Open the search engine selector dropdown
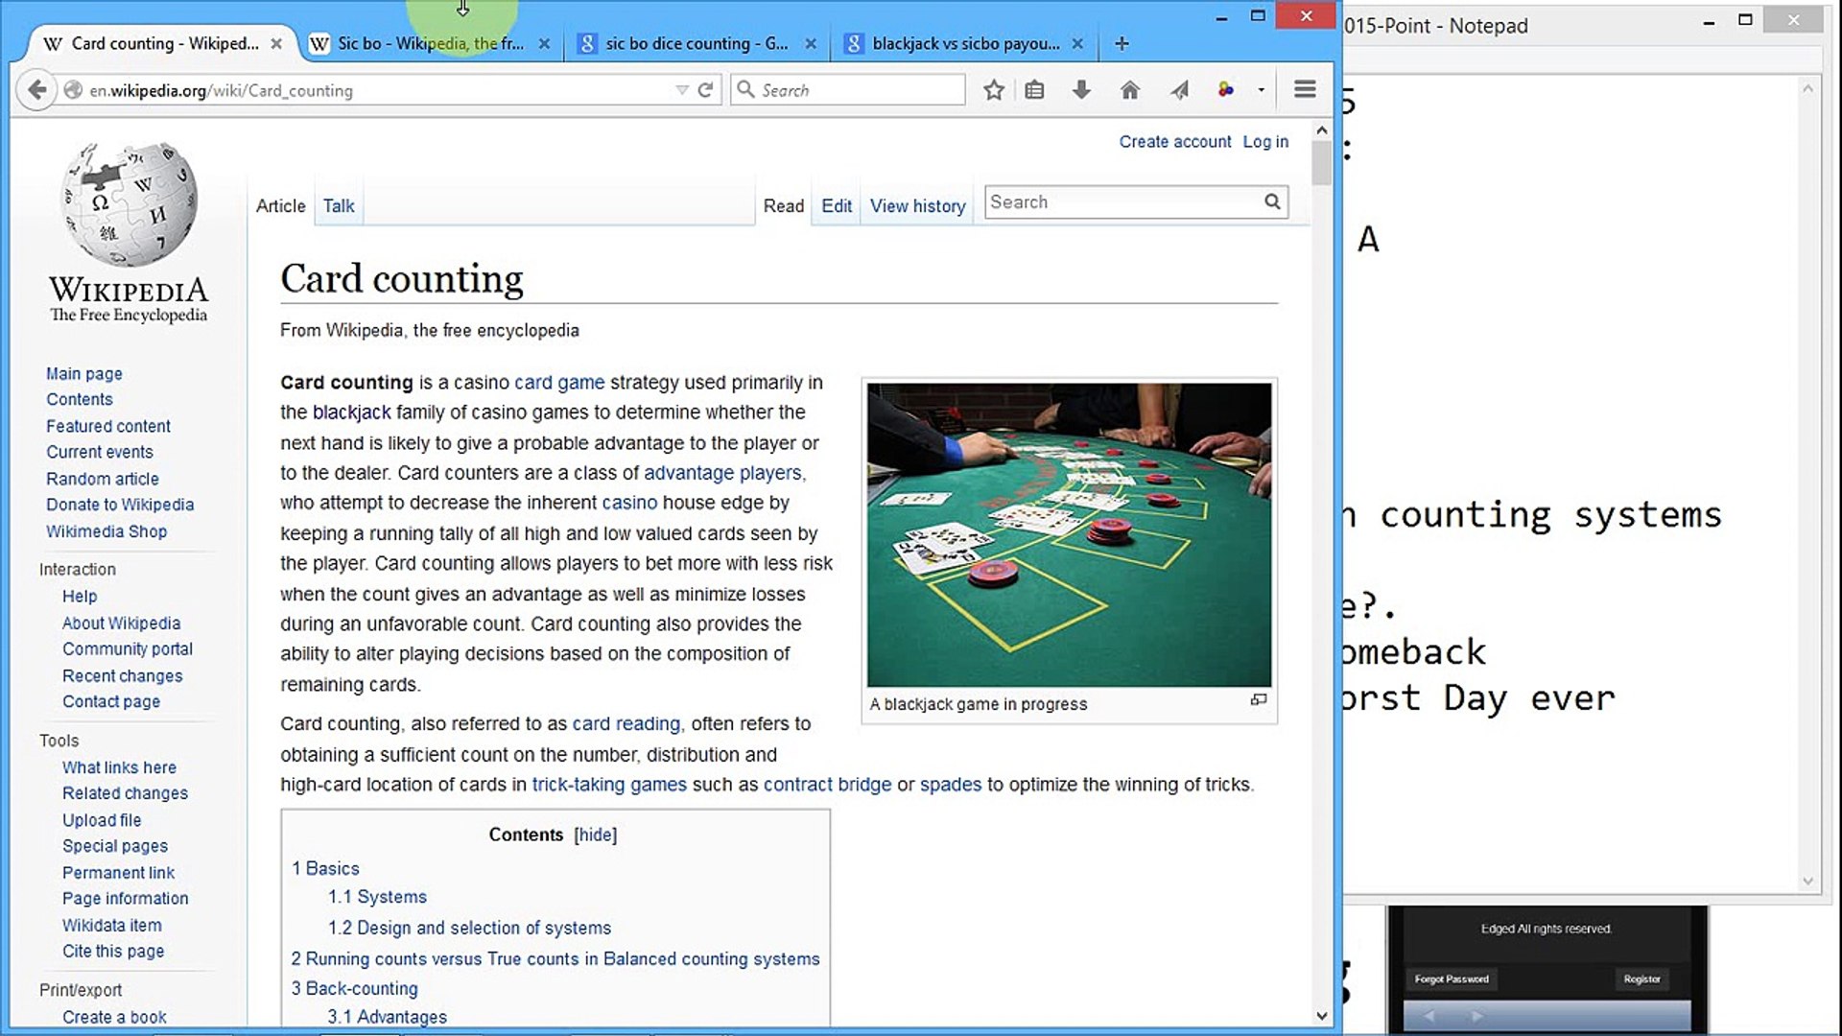 [x=746, y=89]
